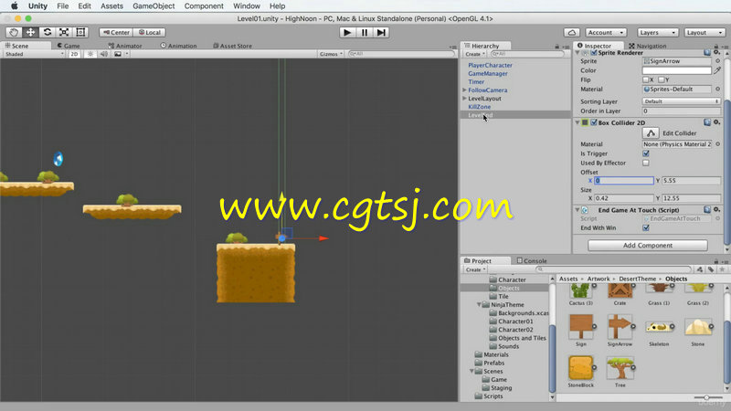The height and width of the screenshot is (411, 731).
Task: Select KillZone in Hierarchy
Action: 479,107
